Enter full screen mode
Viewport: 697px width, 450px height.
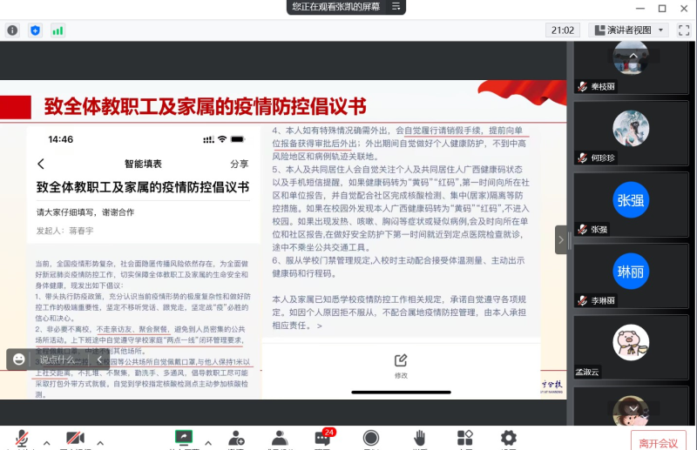(683, 30)
